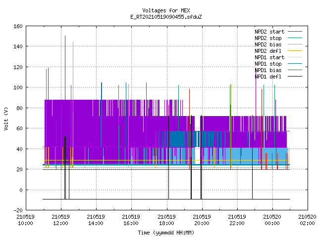The width and height of the screenshot is (317, 237).
Task: Click the 210519 18:00 time tick label
Action: (x=166, y=220)
